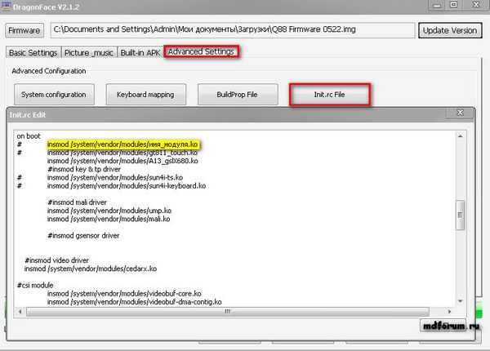490x351 pixels.
Task: Open System configuration
Action: [x=54, y=95]
